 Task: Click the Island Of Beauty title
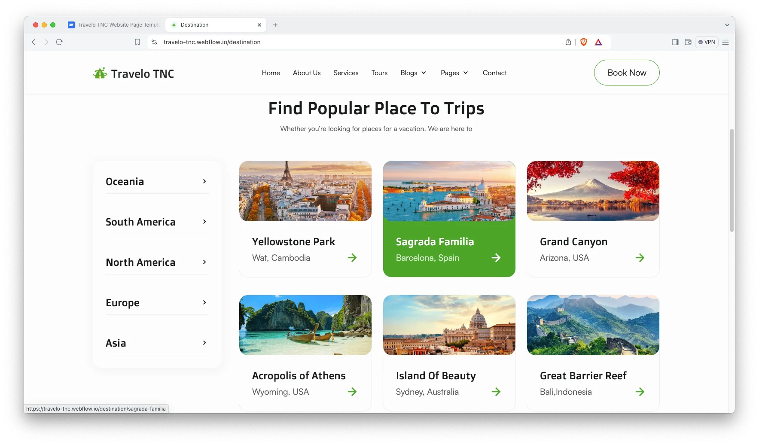[436, 376]
